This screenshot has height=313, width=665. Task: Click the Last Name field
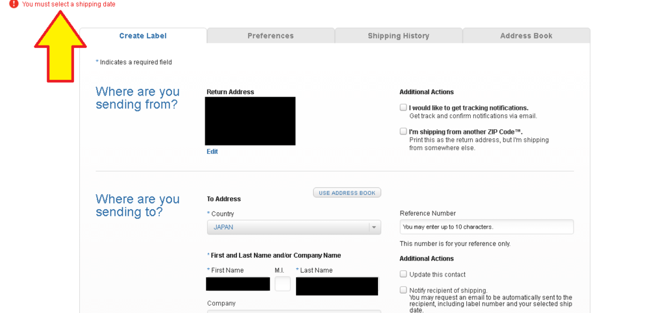tap(337, 286)
